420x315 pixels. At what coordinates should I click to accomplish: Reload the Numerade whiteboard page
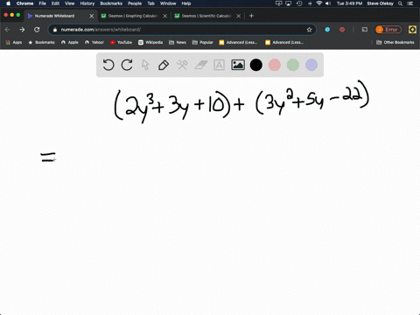click(37, 30)
